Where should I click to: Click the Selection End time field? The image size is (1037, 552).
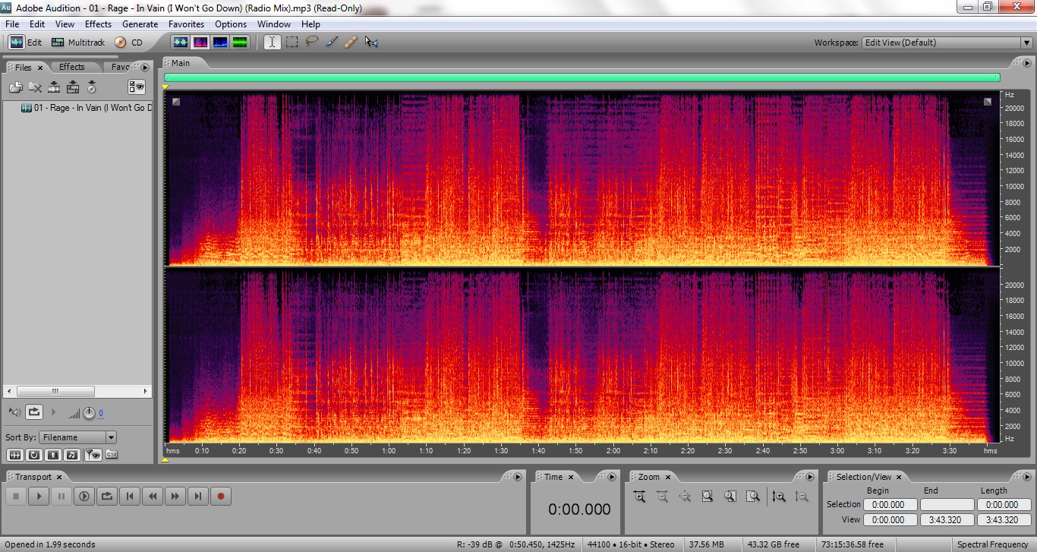pyautogui.click(x=946, y=504)
